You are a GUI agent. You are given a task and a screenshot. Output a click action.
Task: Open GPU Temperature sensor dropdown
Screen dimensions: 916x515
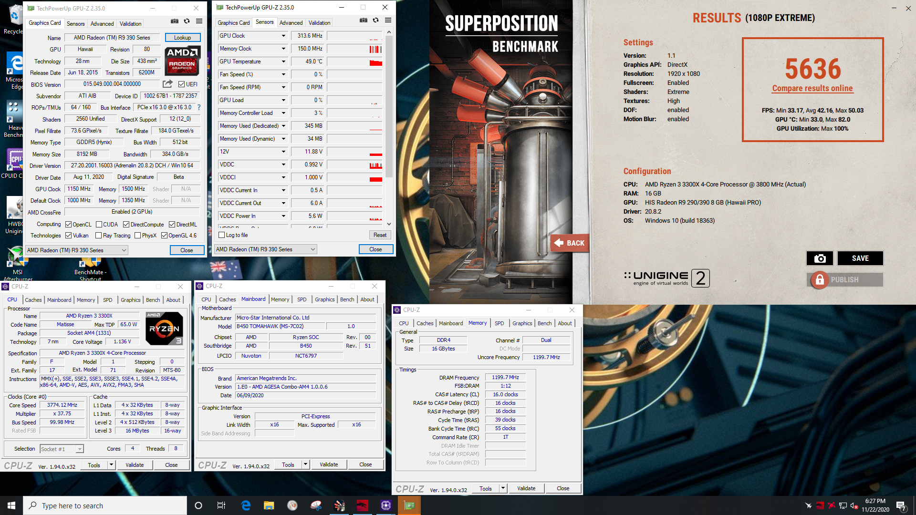click(x=283, y=62)
